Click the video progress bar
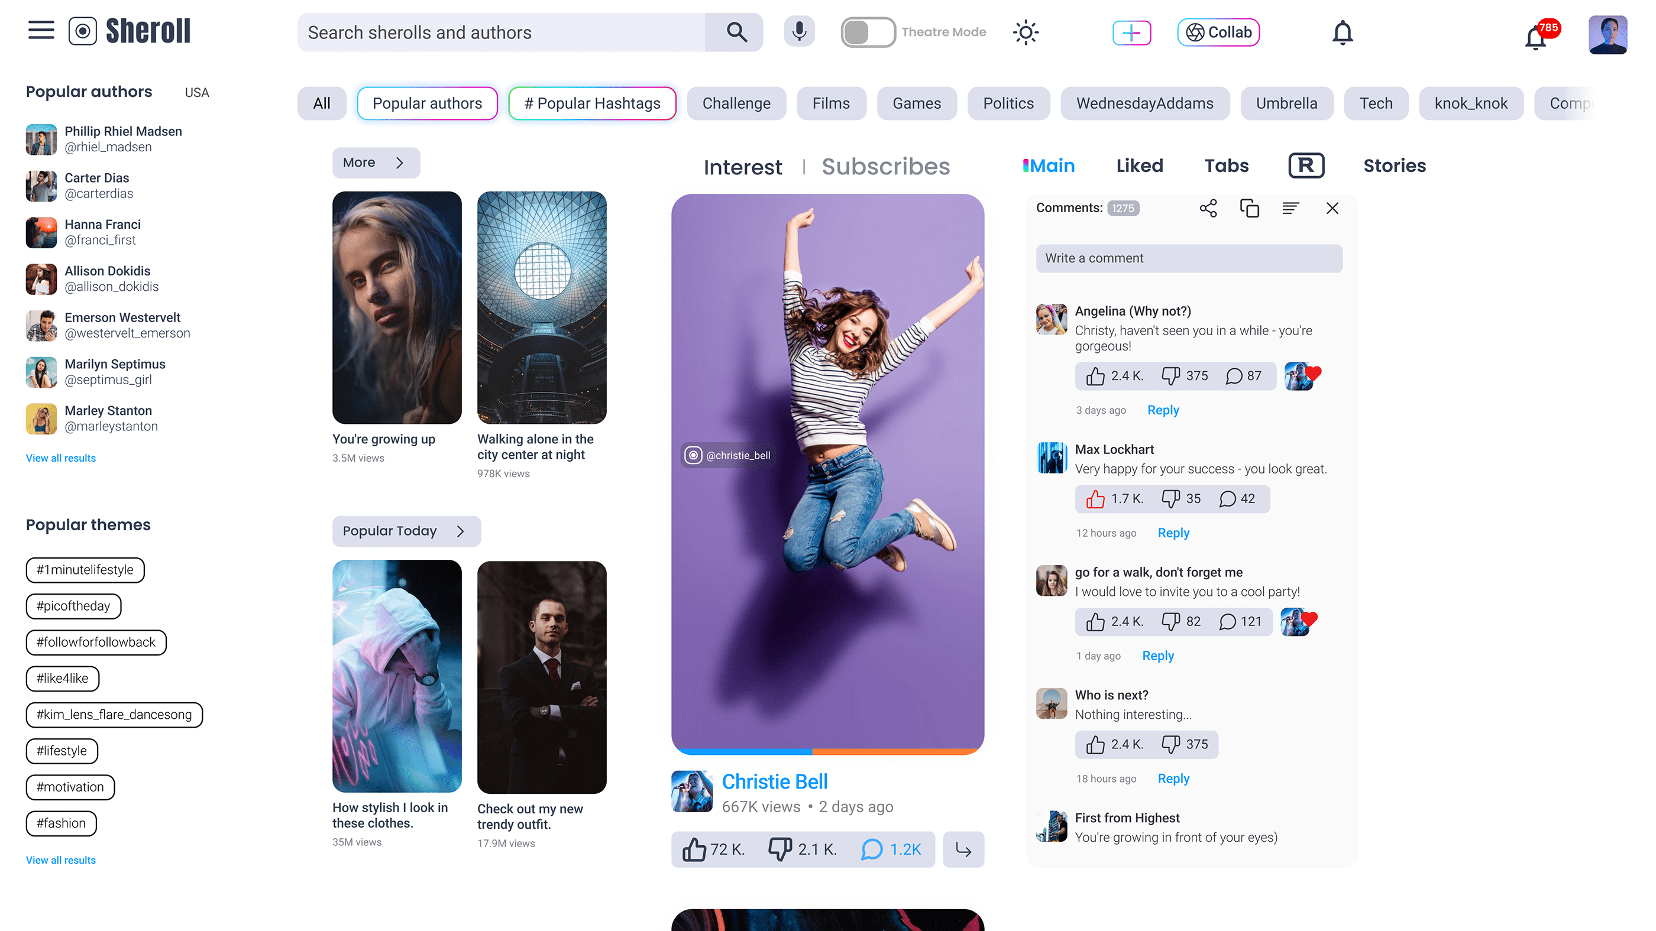This screenshot has height=931, width=1656. [x=827, y=751]
